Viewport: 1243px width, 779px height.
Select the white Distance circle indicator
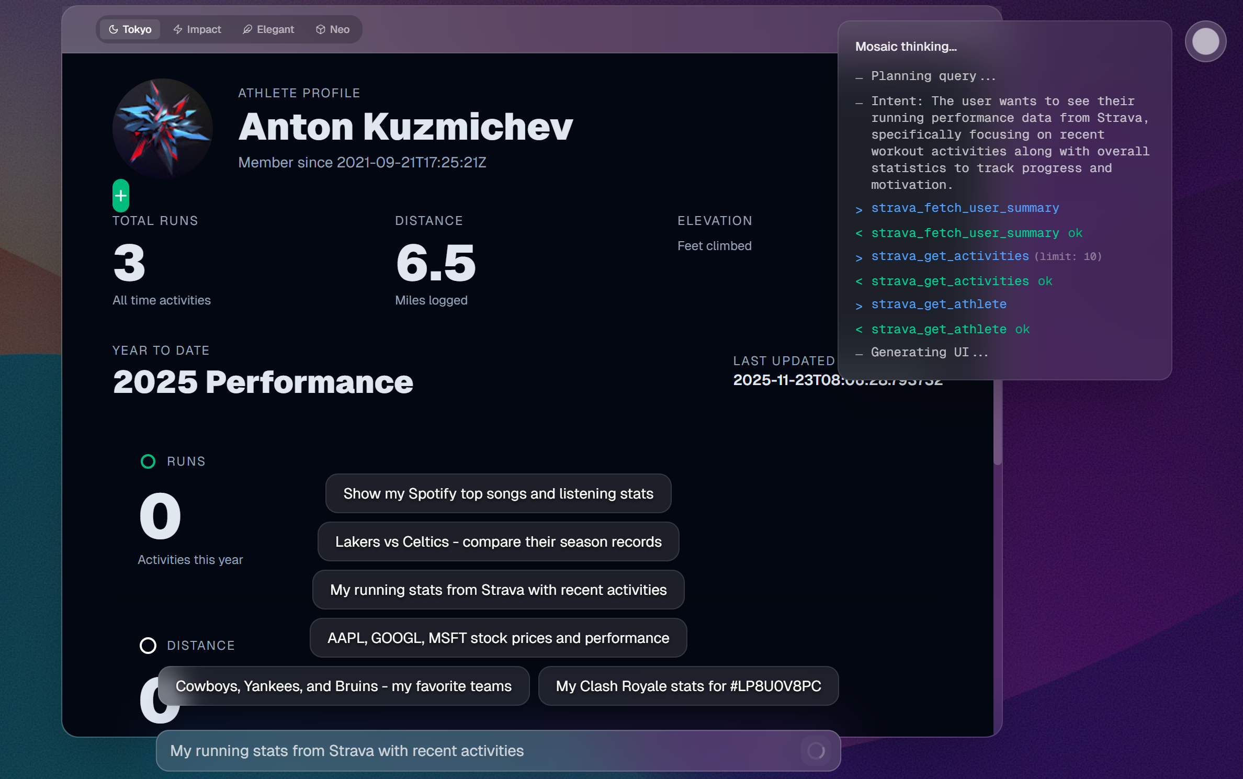[x=148, y=646]
